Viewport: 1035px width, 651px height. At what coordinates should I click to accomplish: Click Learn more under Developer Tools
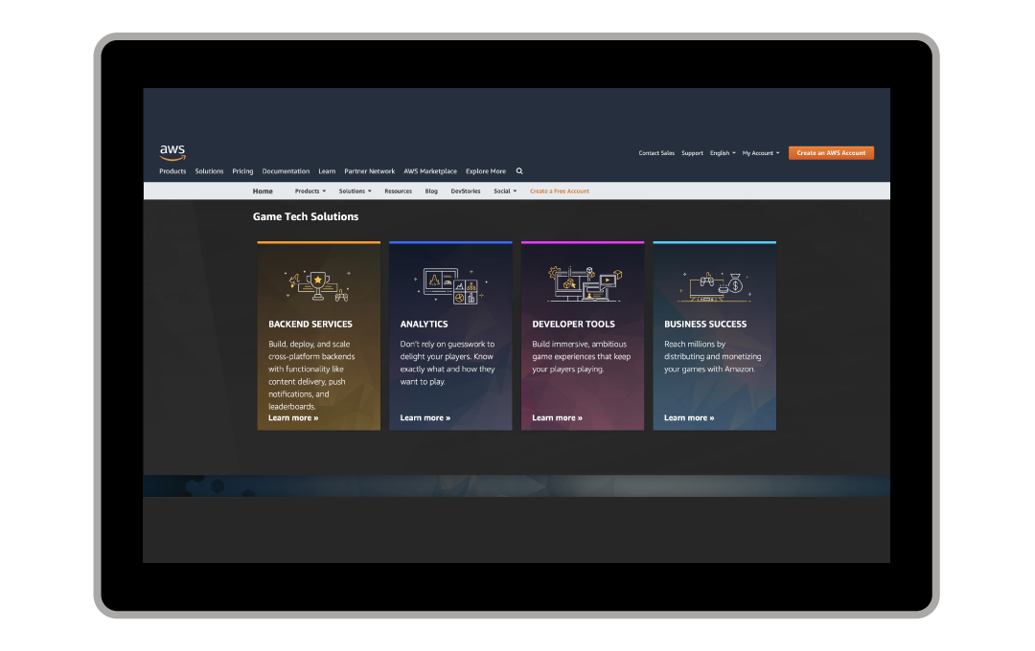coord(557,418)
